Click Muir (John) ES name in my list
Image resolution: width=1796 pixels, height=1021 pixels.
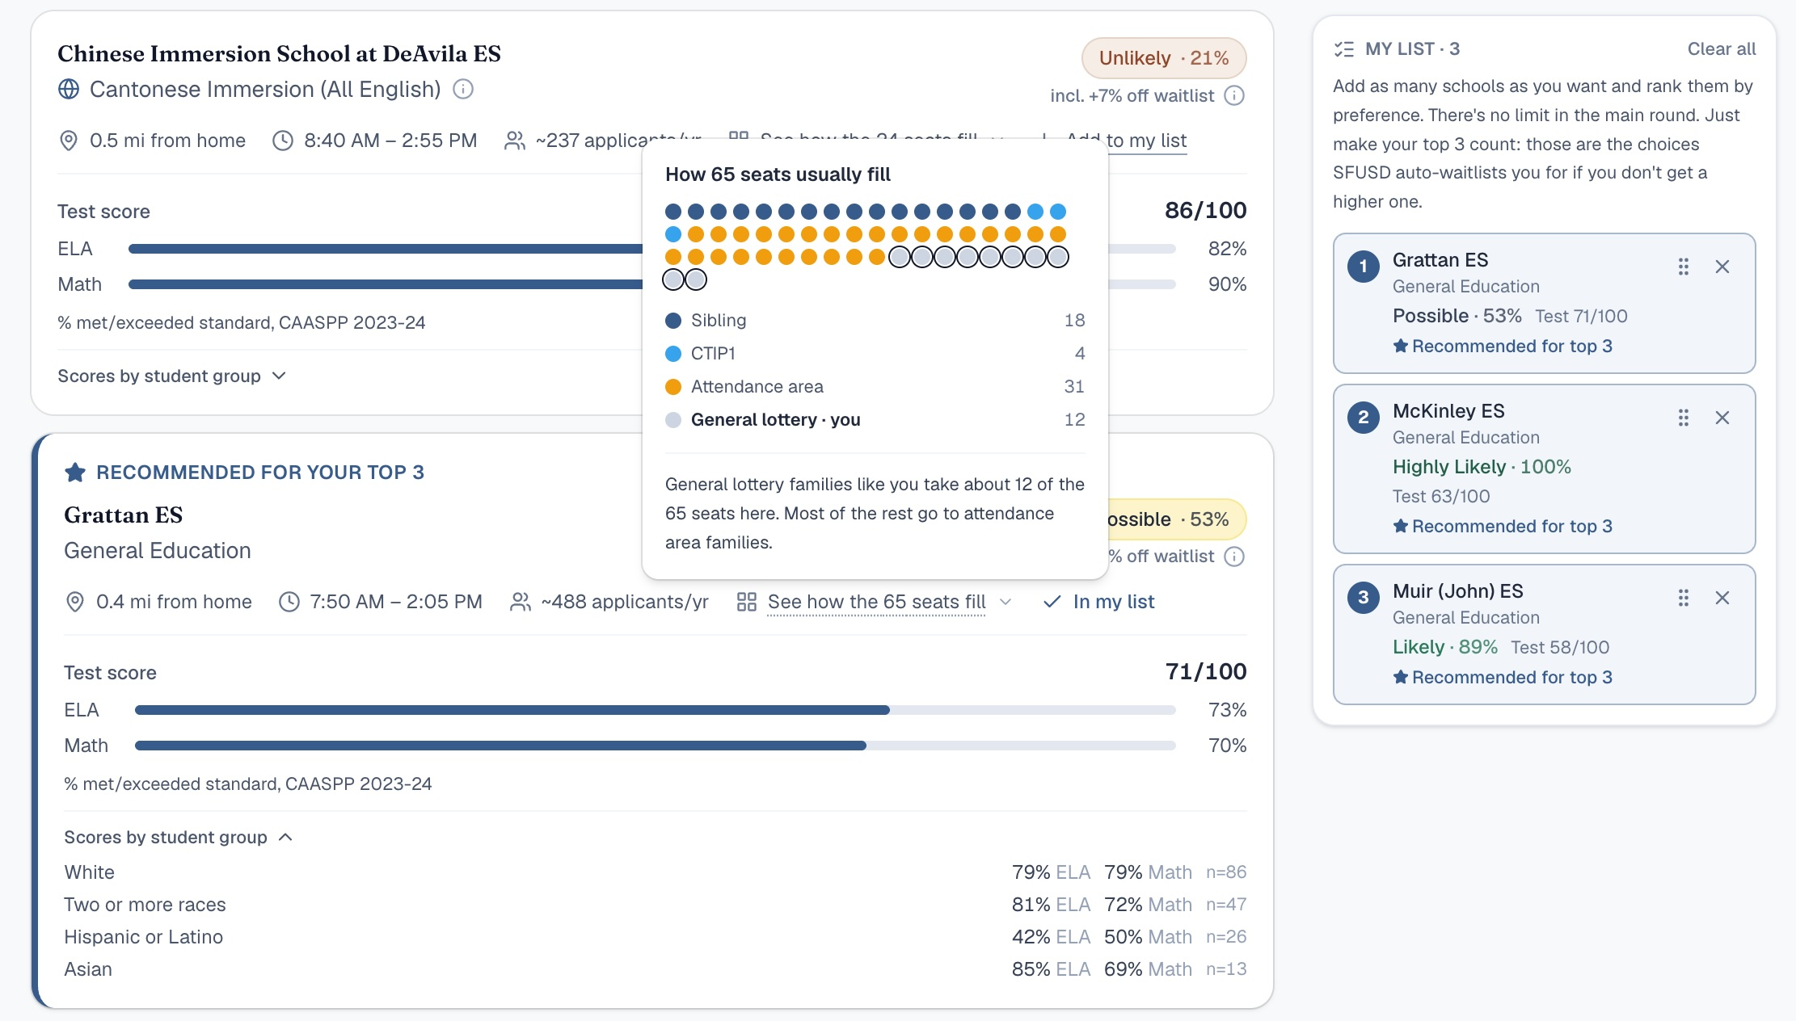pyautogui.click(x=1458, y=591)
